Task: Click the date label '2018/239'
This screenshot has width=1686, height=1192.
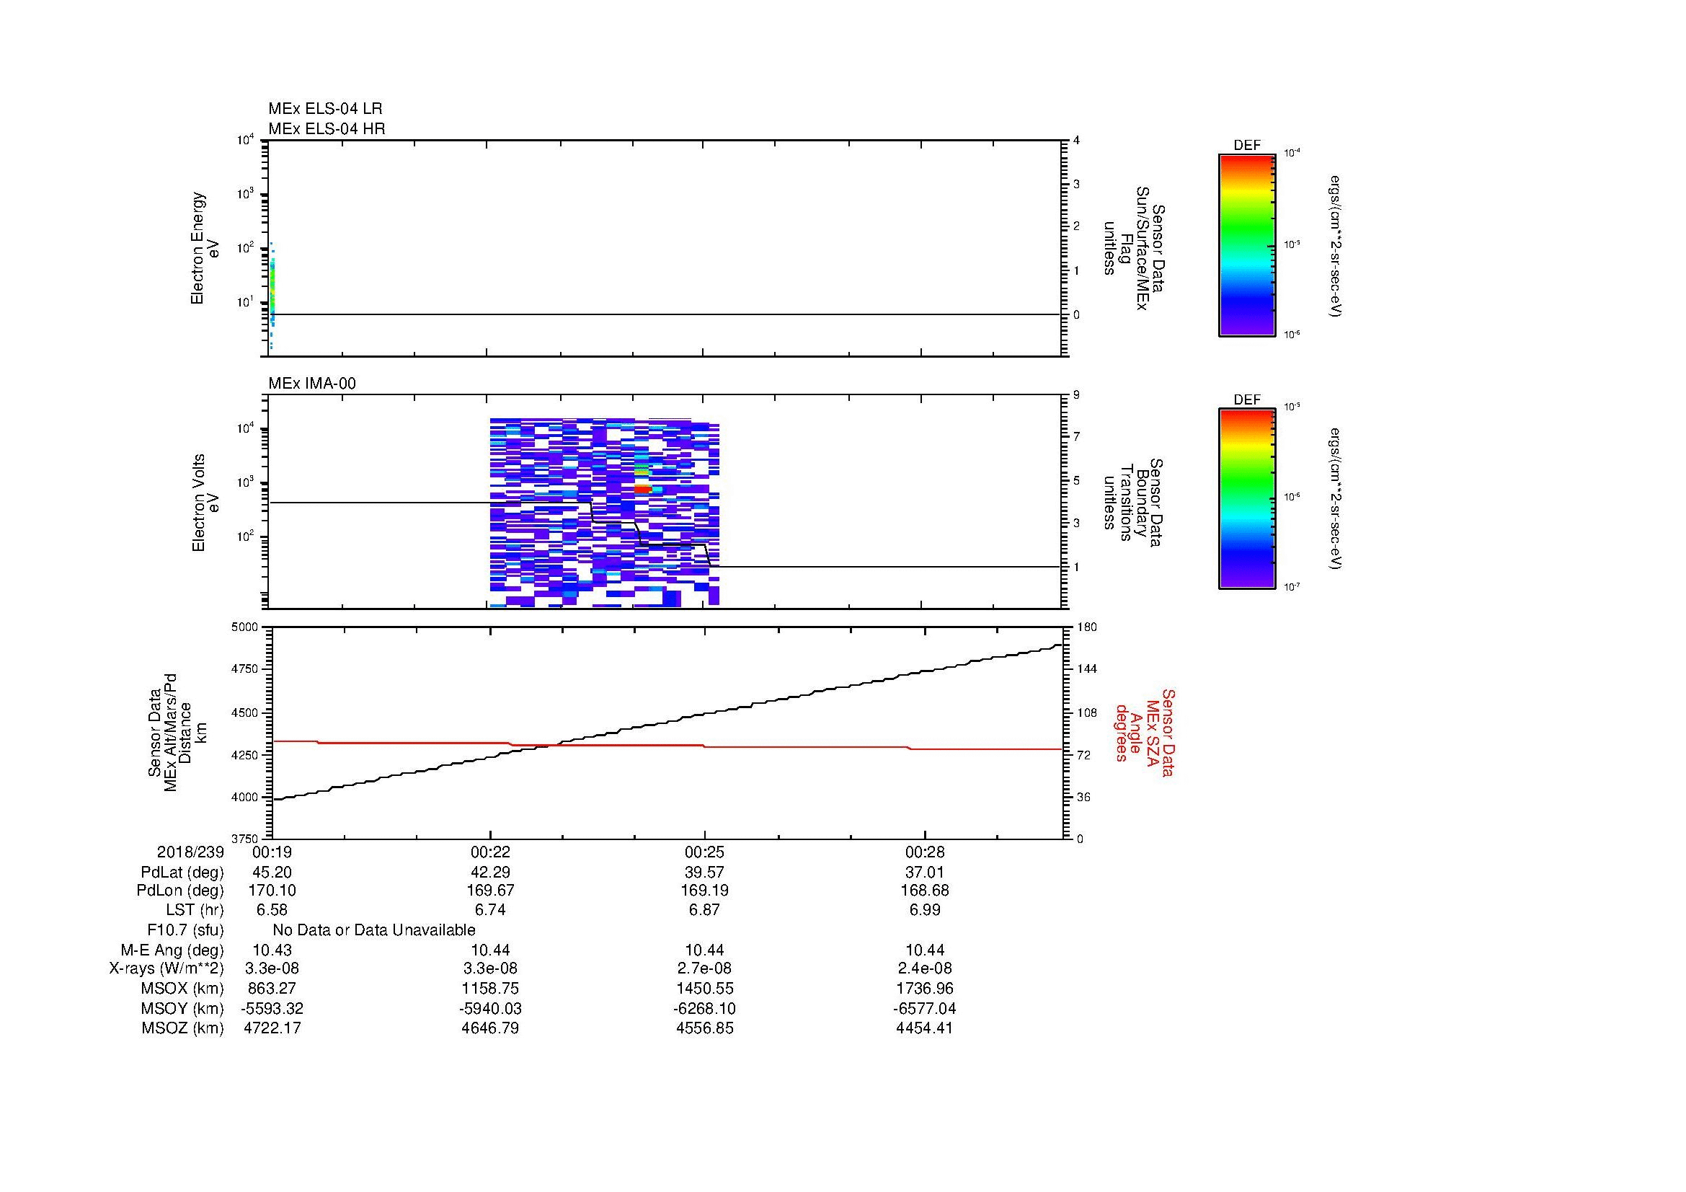Action: [x=190, y=852]
